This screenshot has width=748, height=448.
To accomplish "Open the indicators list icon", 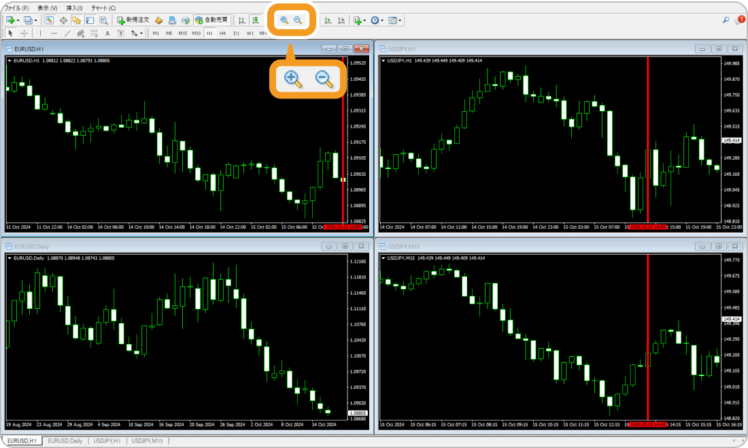I will [357, 20].
